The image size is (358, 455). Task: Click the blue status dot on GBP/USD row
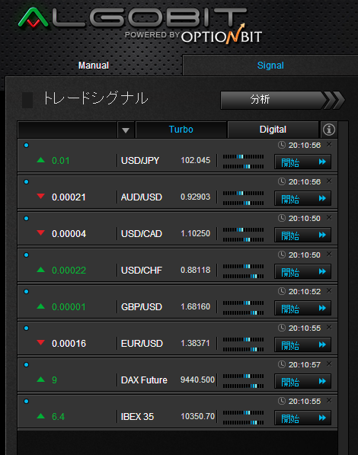tap(26, 291)
